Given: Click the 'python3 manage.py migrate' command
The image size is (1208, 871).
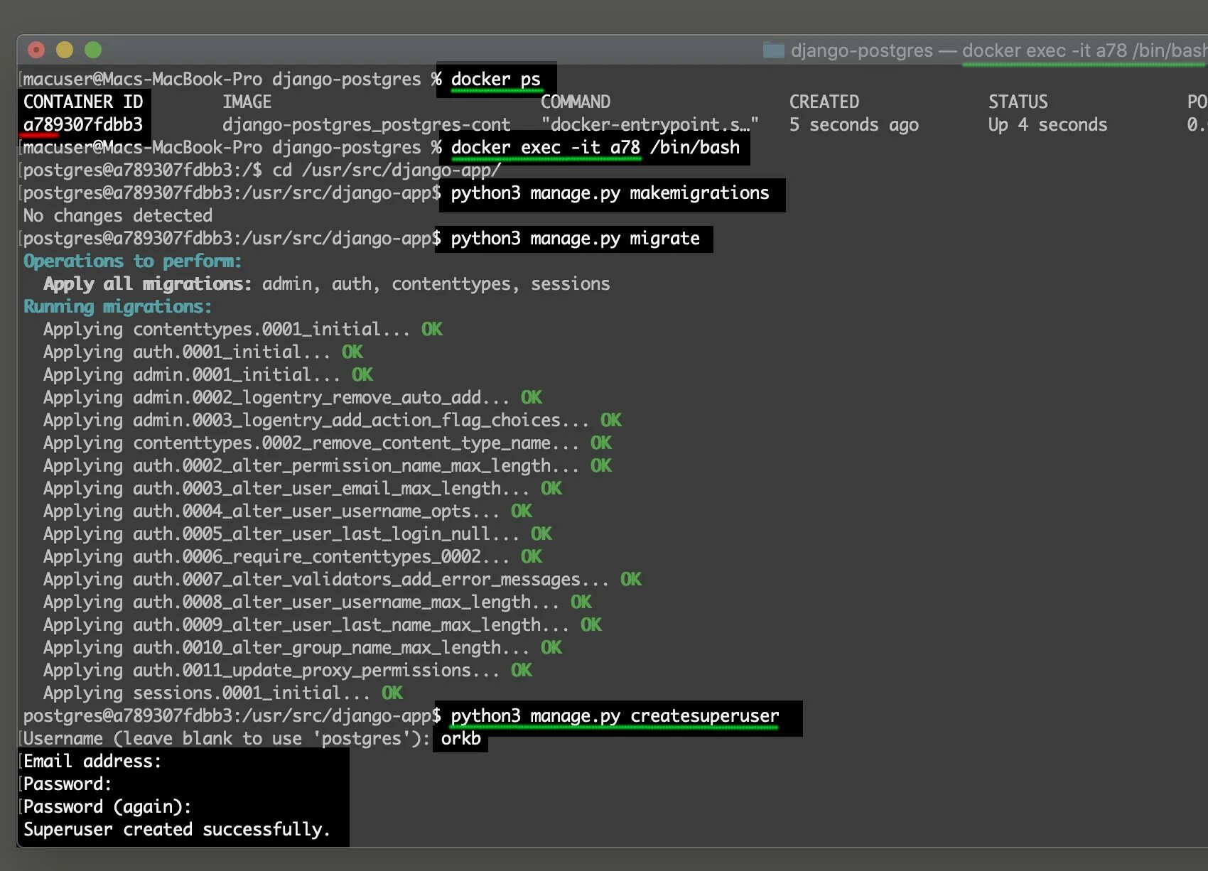Looking at the screenshot, I should (576, 239).
